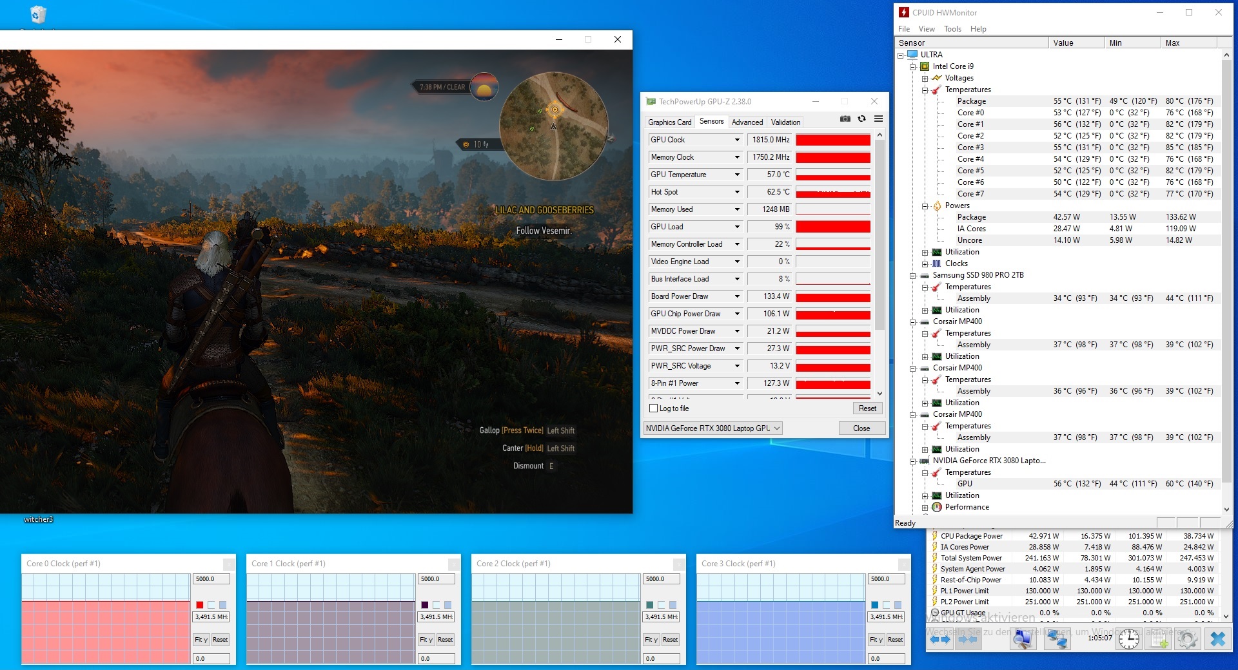Open the Hot Spot sensor dropdown

click(737, 192)
